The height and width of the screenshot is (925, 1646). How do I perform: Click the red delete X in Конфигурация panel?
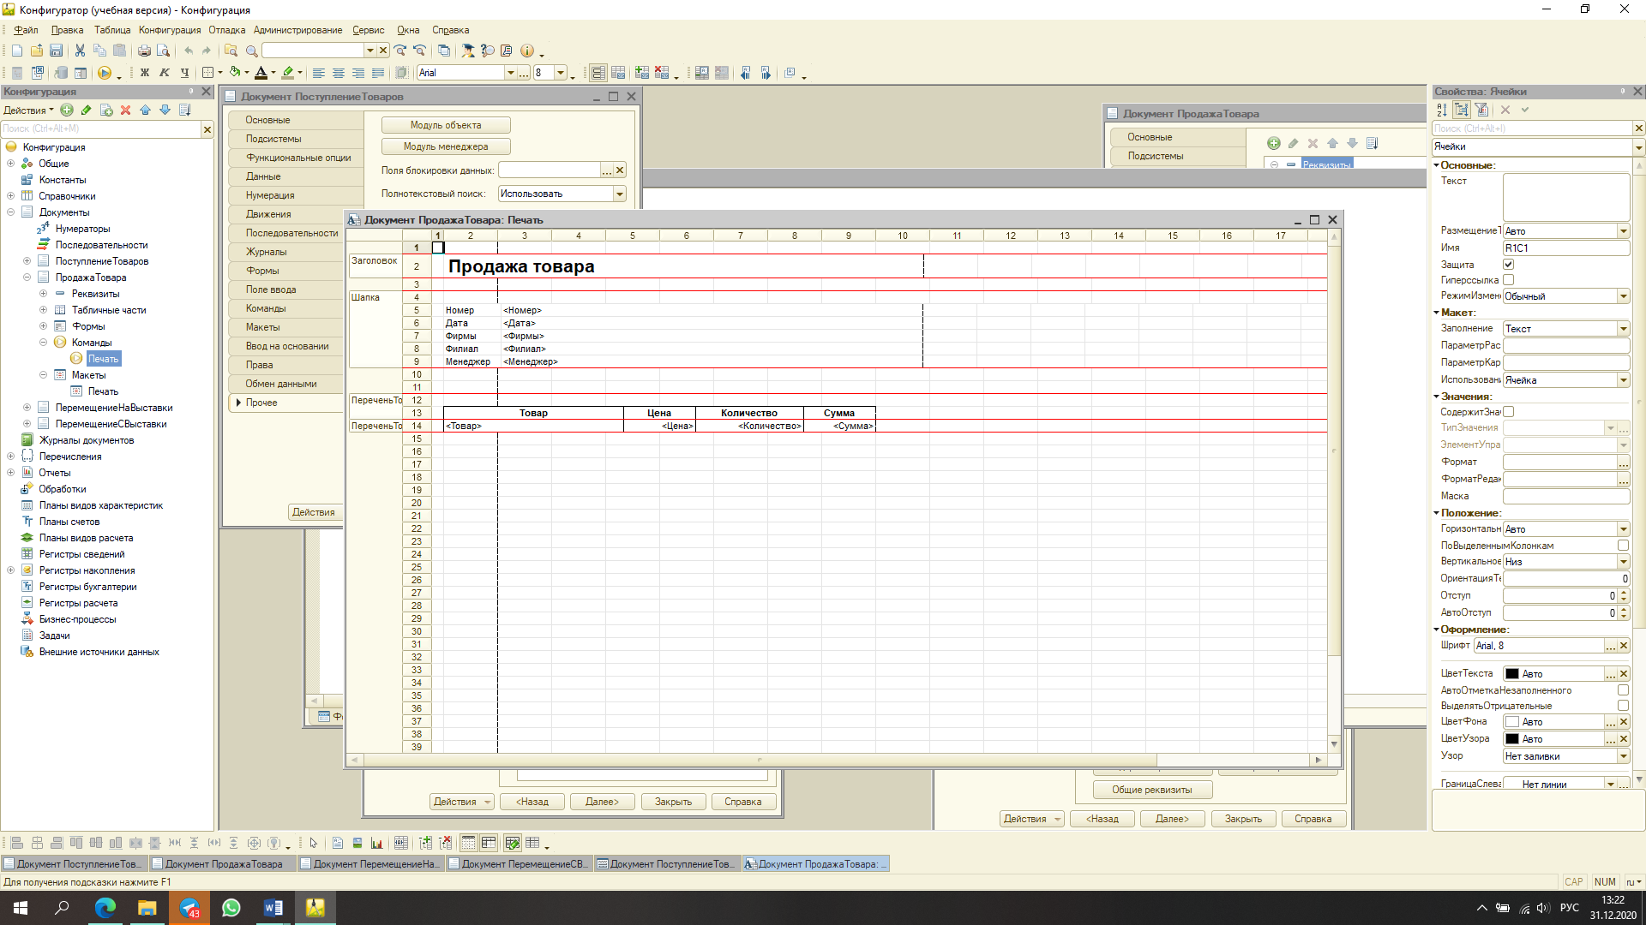[125, 110]
